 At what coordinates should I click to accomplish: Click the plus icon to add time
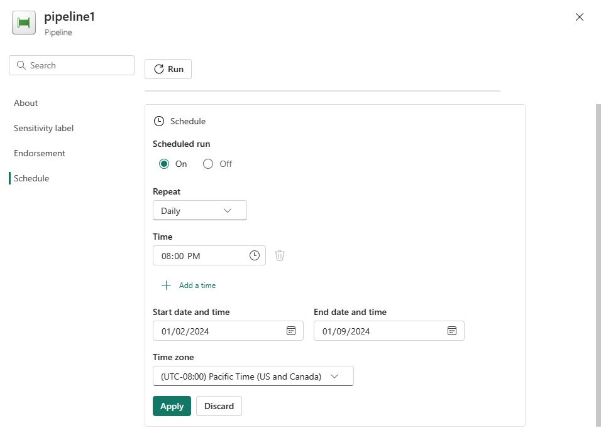coord(166,286)
